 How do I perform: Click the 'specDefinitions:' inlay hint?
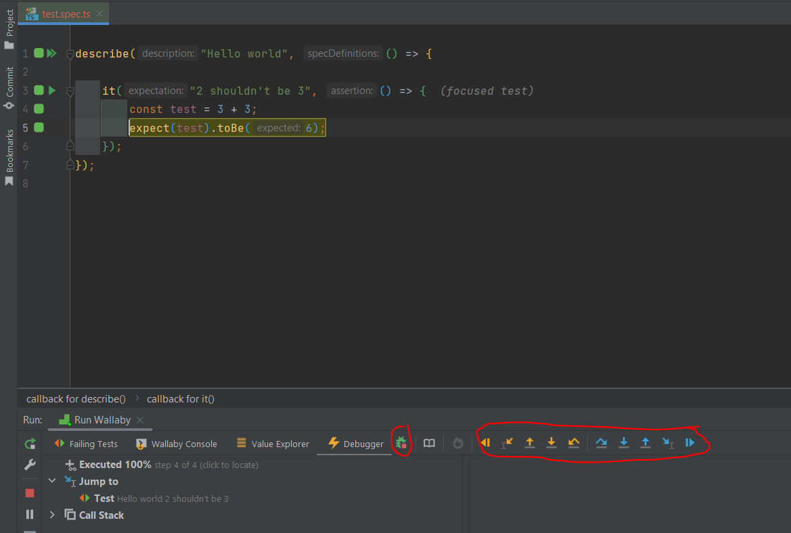(x=343, y=53)
